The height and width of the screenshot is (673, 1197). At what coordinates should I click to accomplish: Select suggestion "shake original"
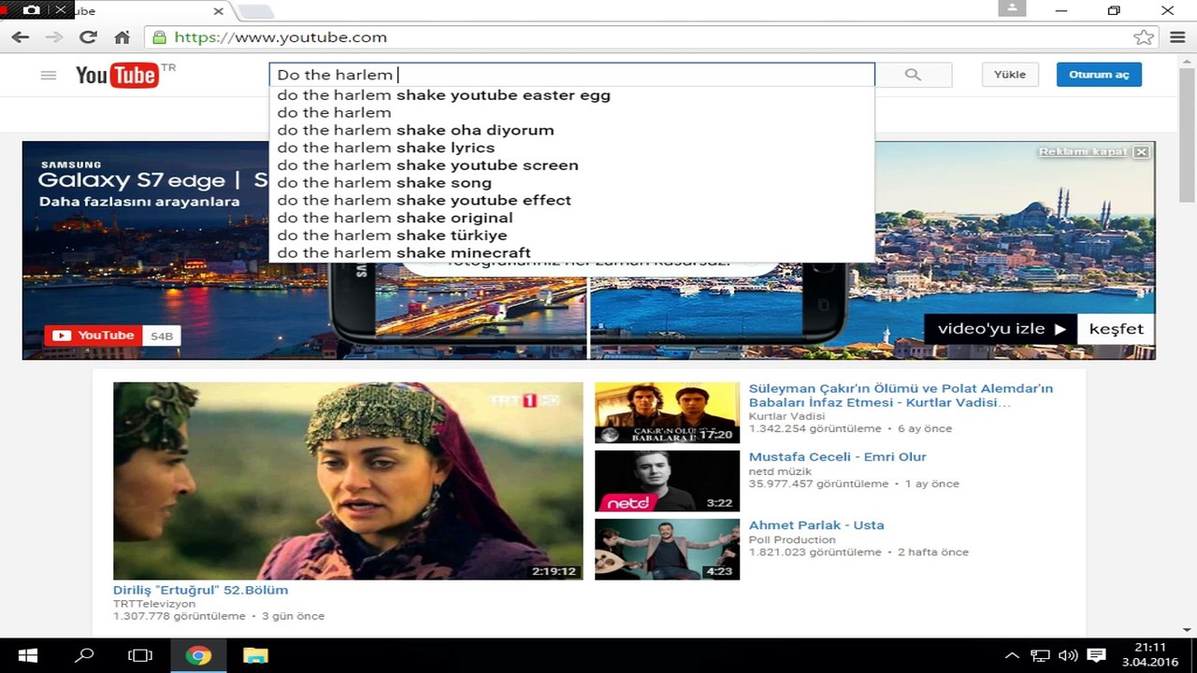tap(571, 218)
